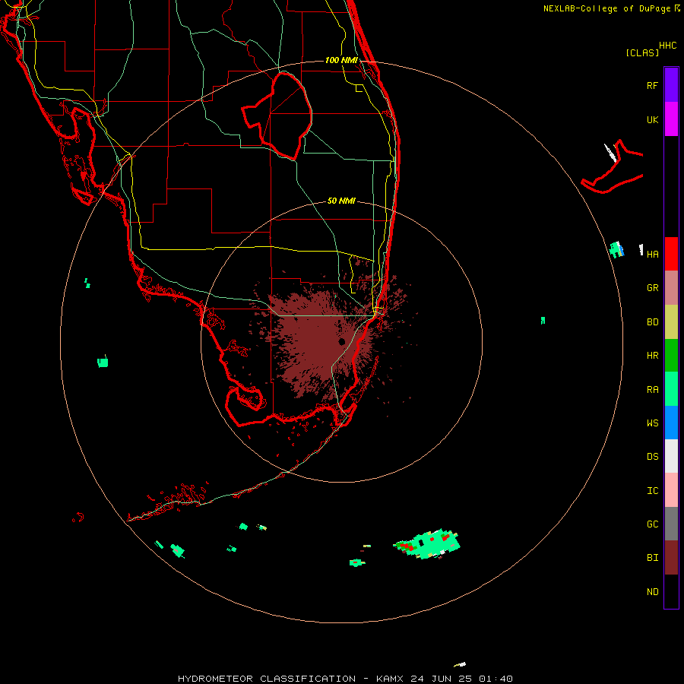Image resolution: width=684 pixels, height=684 pixels.
Task: Click the RF purple legend swatch
Action: pyautogui.click(x=671, y=85)
